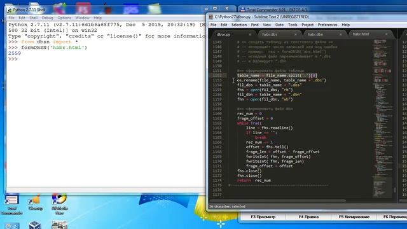
Task: Open Edit menu in Python Shell
Action: coord(22,18)
